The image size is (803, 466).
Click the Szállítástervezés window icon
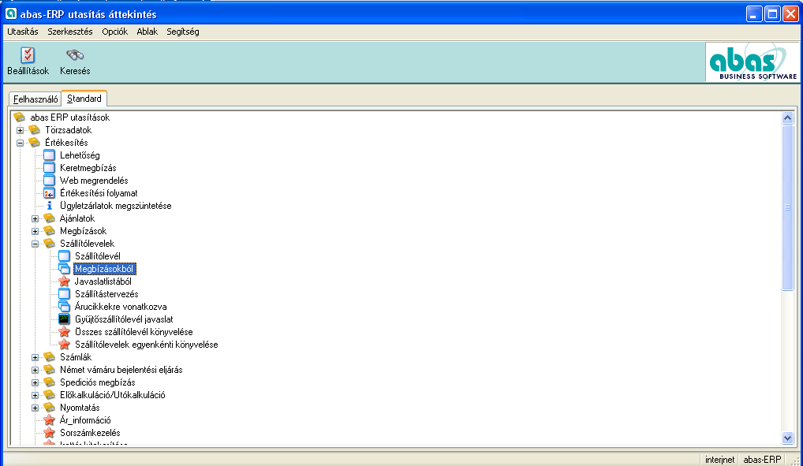tap(64, 294)
